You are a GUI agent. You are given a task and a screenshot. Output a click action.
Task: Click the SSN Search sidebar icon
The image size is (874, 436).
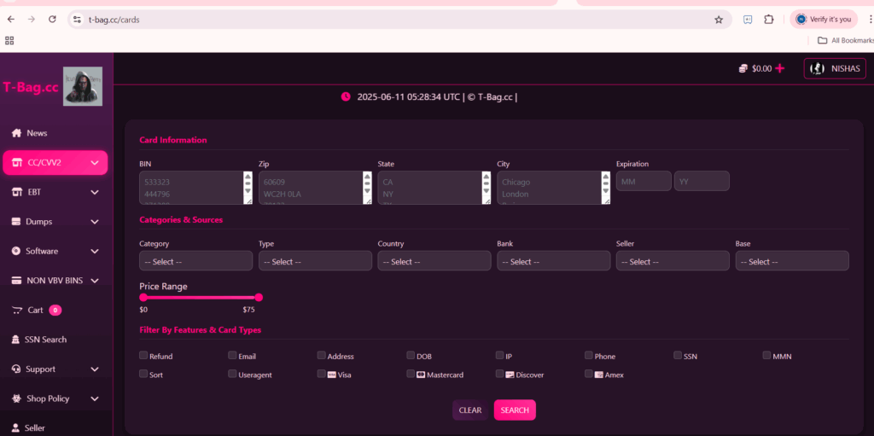pyautogui.click(x=16, y=340)
